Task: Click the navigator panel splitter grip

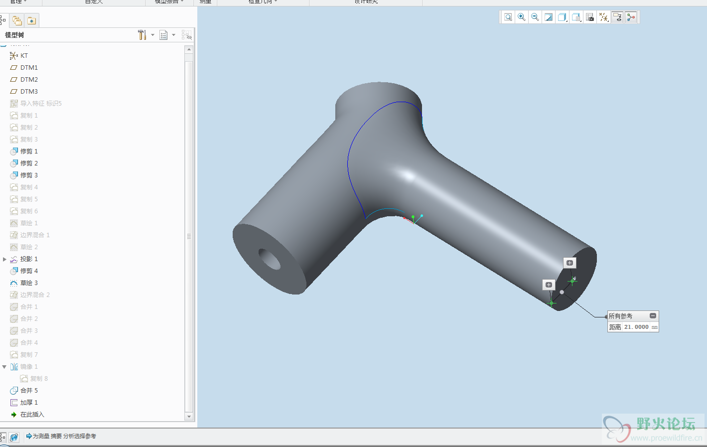Action: pyautogui.click(x=189, y=236)
